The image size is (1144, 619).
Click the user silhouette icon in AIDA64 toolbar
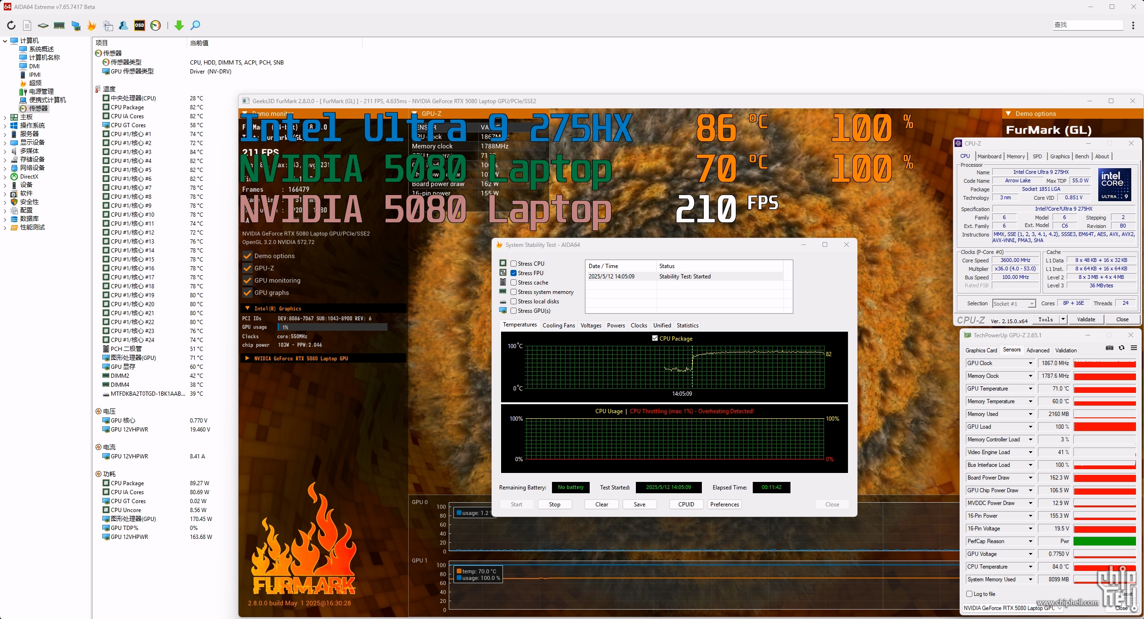(123, 25)
